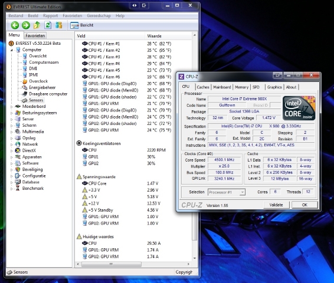Switch to the Favorieten tab in side panel

tap(35, 35)
